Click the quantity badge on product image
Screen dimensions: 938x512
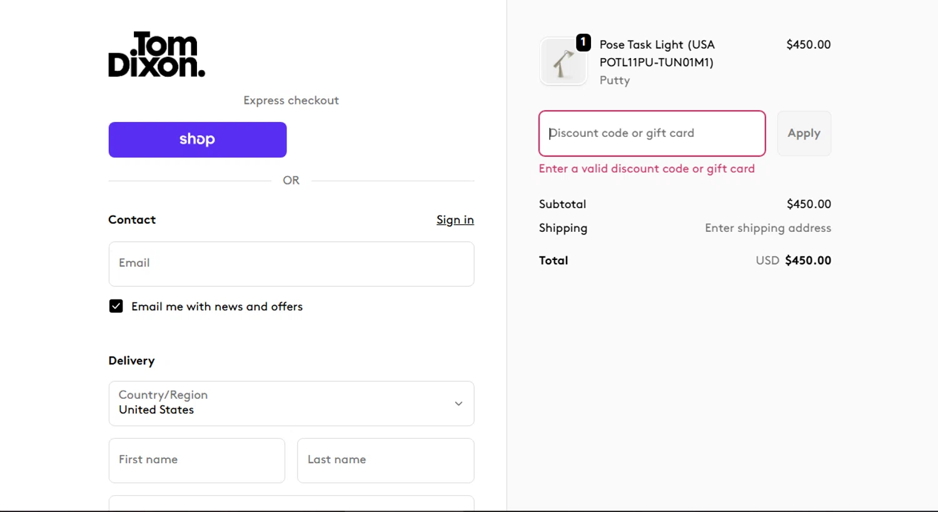tap(583, 43)
